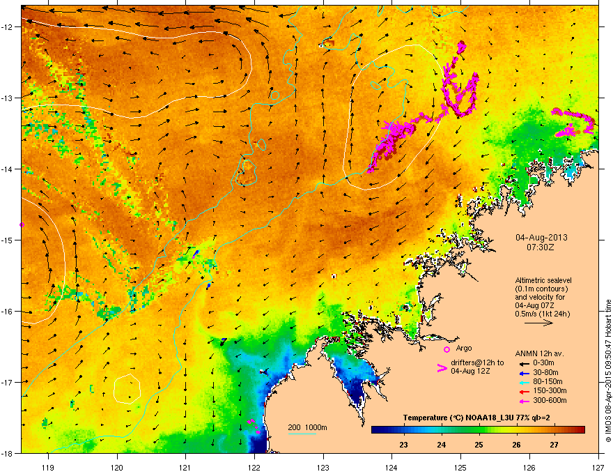Click the longitude label 125
Image resolution: width=613 pixels, height=474 pixels.
[x=460, y=468]
